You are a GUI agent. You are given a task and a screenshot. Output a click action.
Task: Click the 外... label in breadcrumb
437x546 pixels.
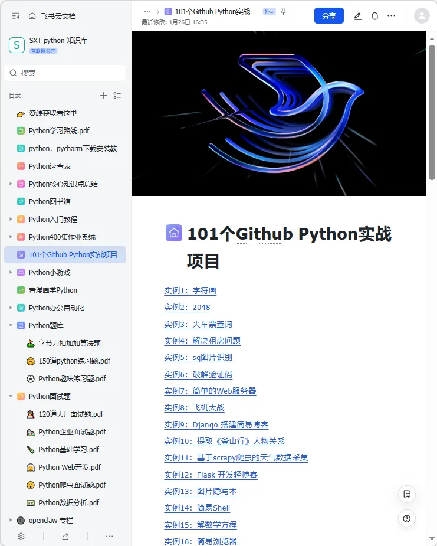point(269,11)
